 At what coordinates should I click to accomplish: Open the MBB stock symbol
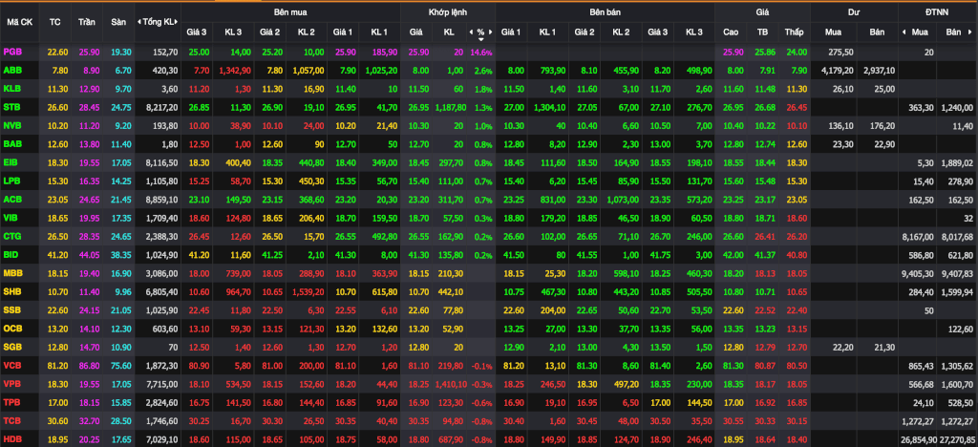pyautogui.click(x=13, y=272)
